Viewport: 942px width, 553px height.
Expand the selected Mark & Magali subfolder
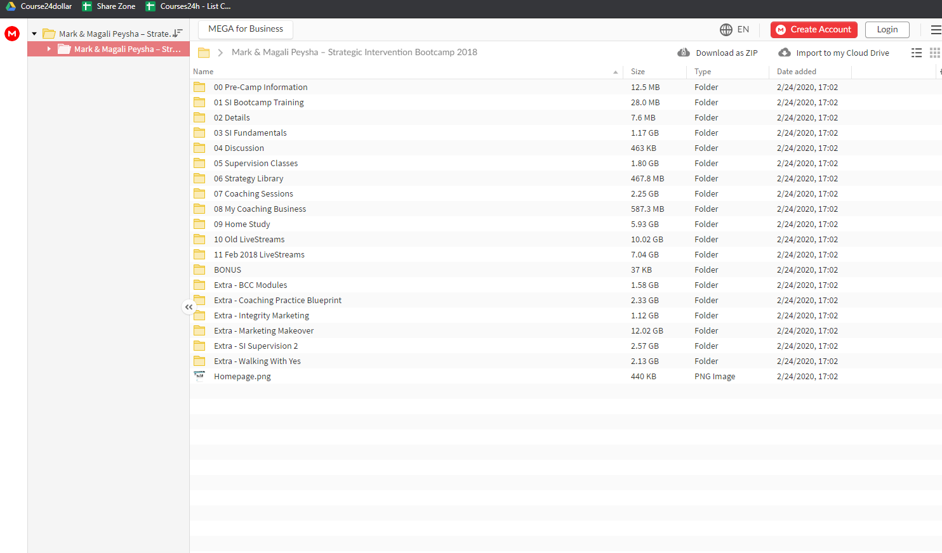[x=49, y=49]
